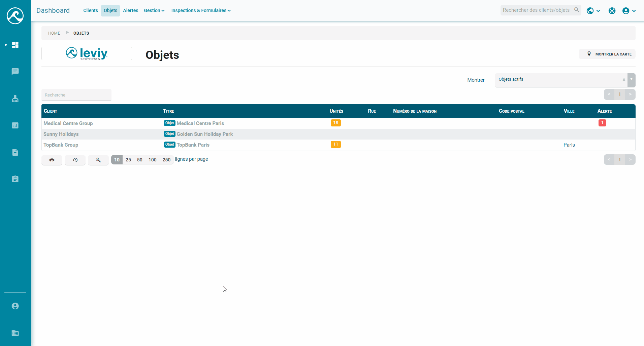
Task: Open the Medical Centre Group client
Action: [68, 123]
